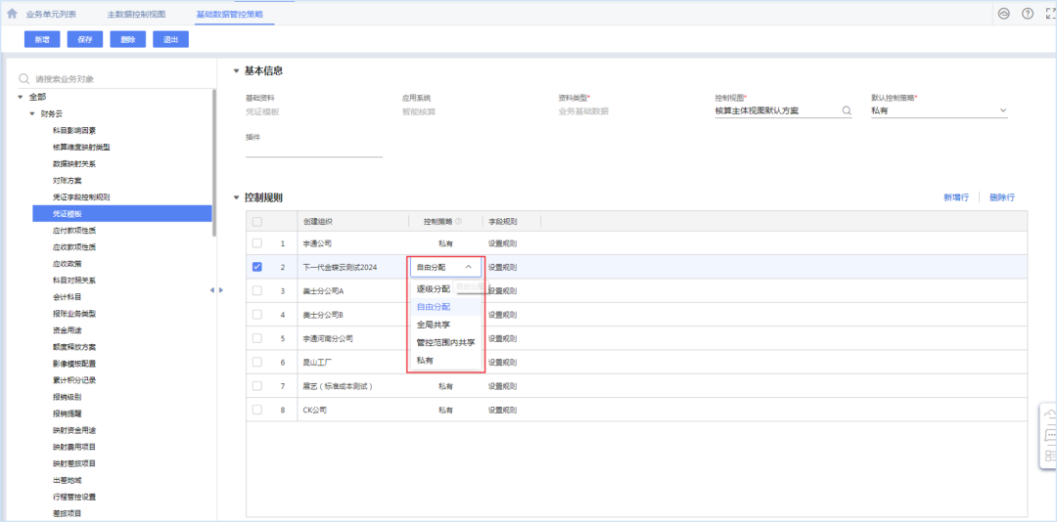Switch to the 主数据控制视图 tab
The height and width of the screenshot is (522, 1057).
[136, 14]
